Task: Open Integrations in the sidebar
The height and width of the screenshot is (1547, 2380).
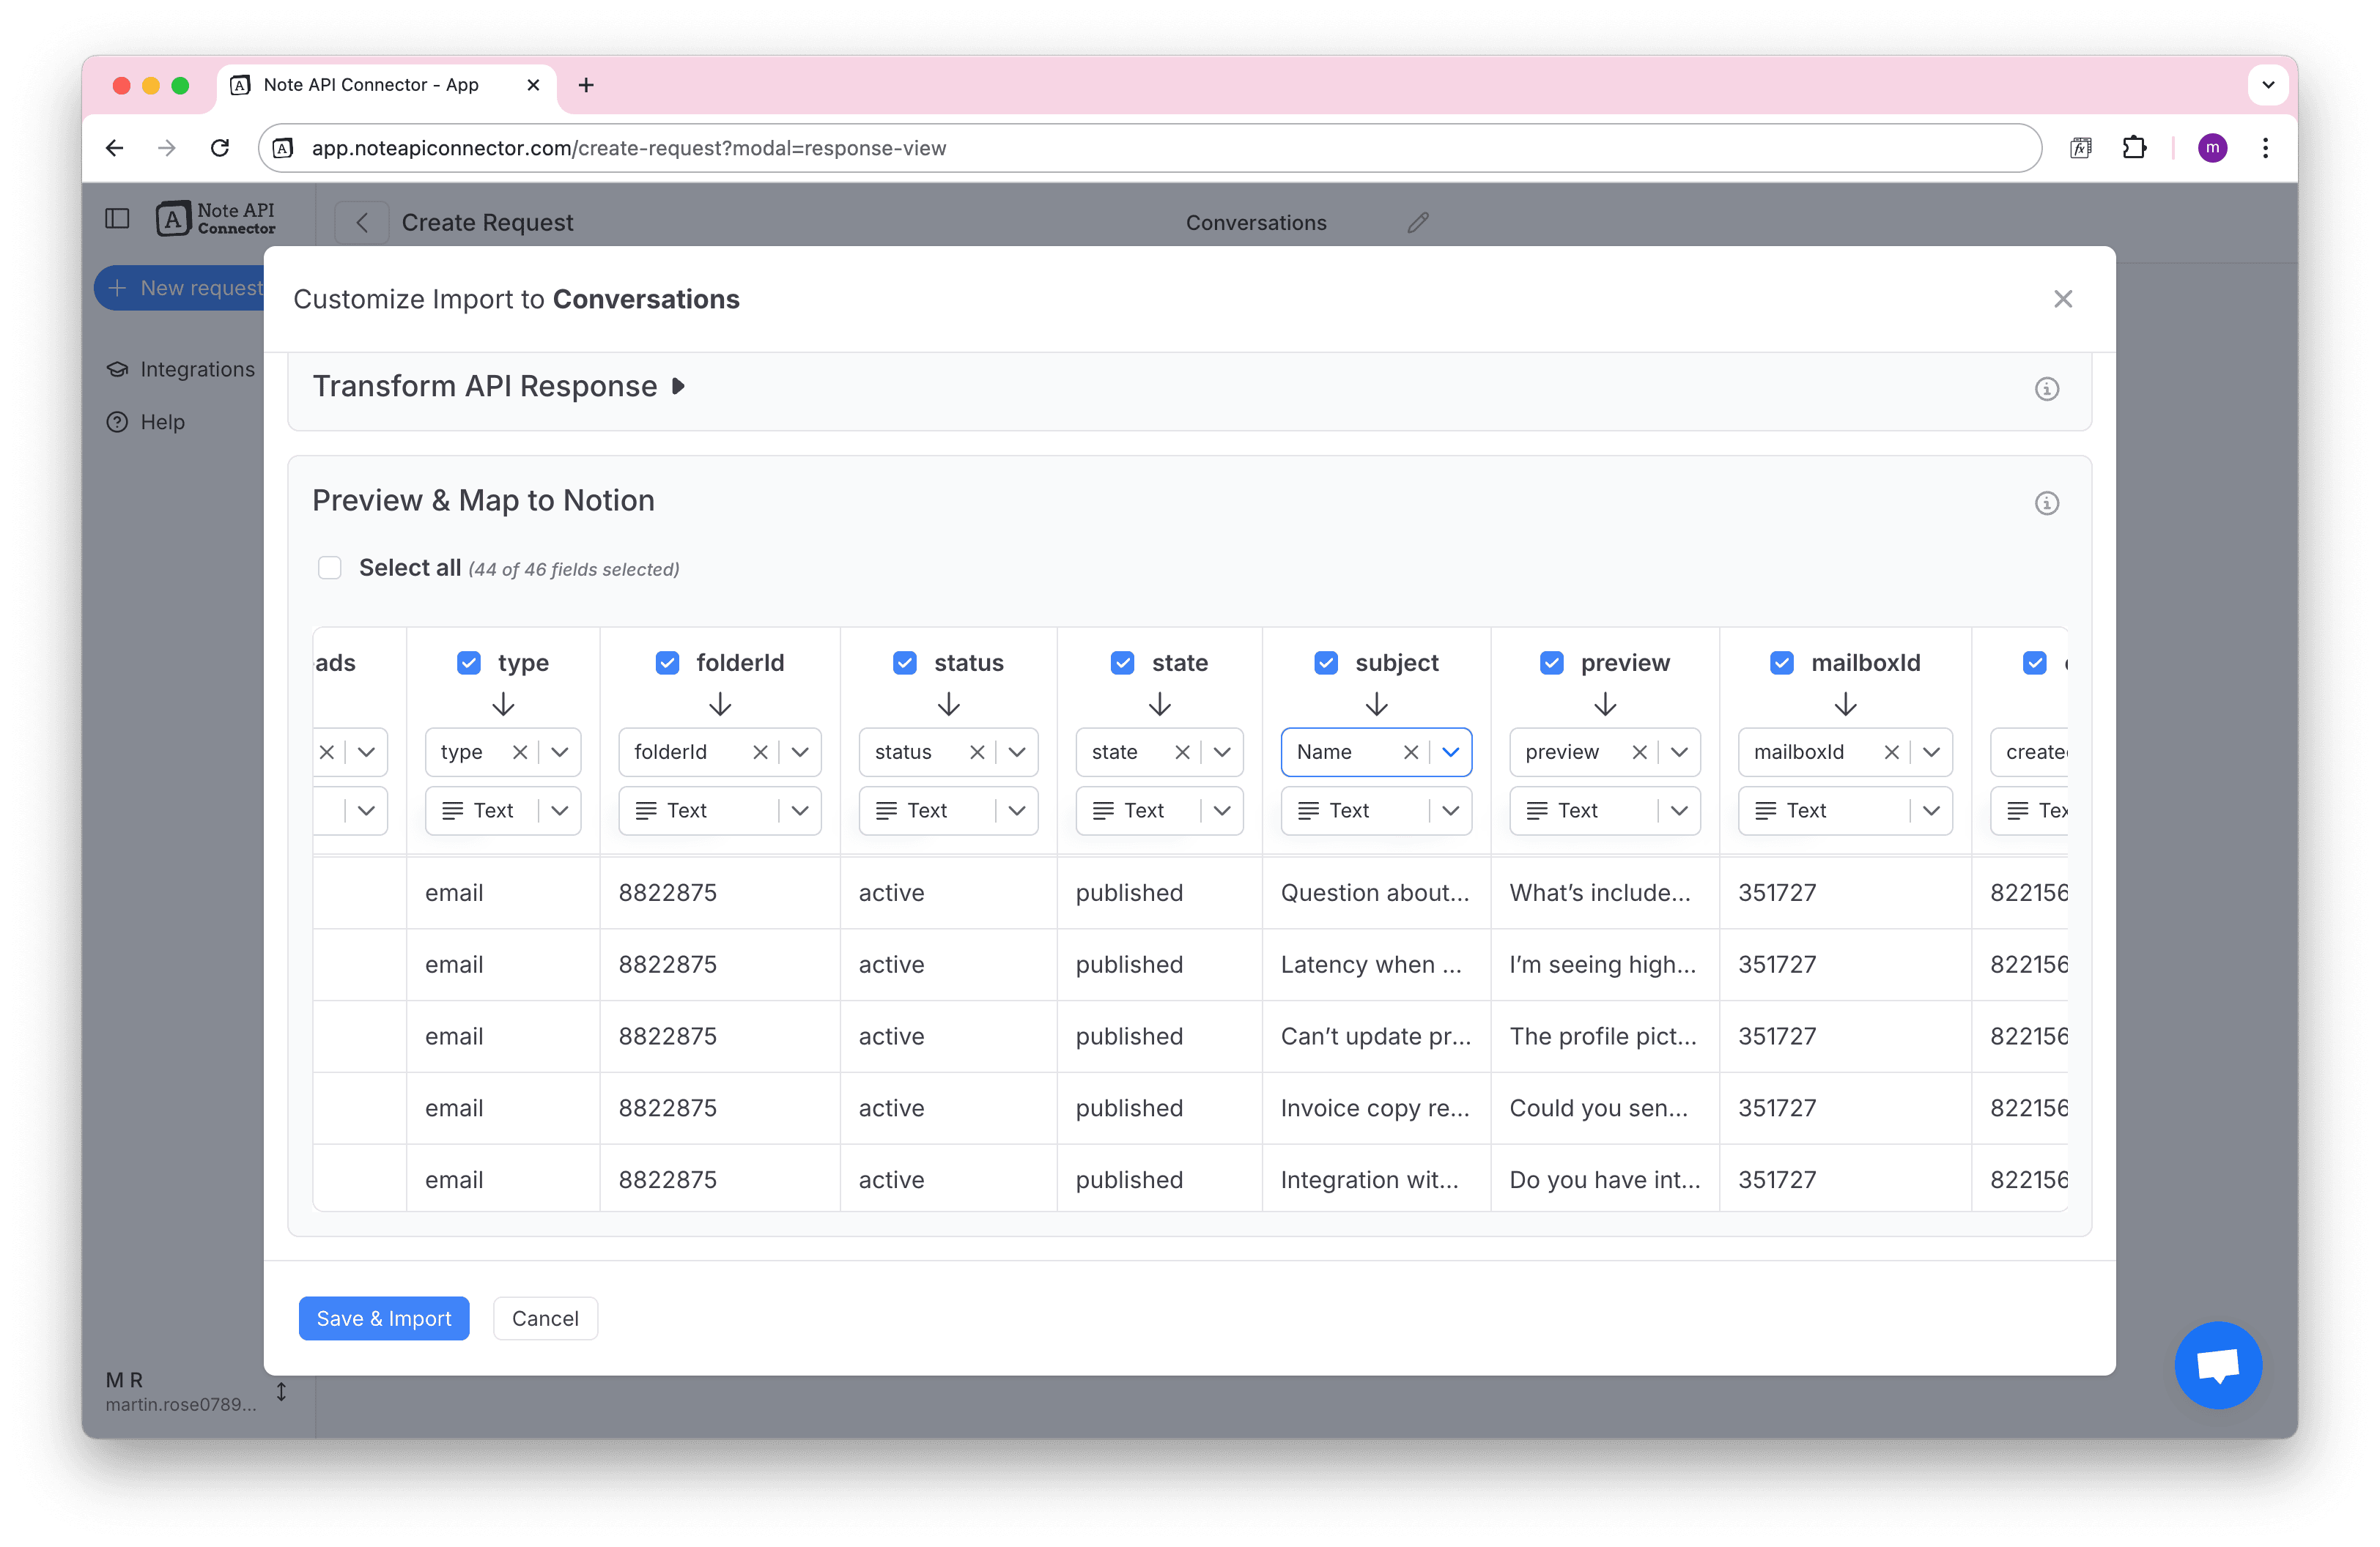Action: (x=181, y=368)
